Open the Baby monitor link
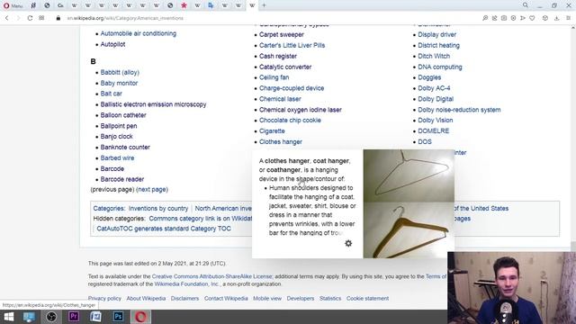Screen dimensions: 576x324 (x=119, y=83)
